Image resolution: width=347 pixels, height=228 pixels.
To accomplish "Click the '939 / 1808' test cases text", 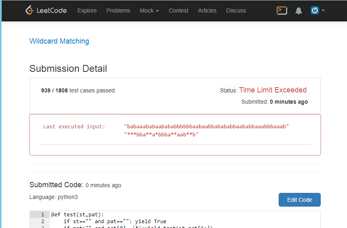I will click(55, 90).
